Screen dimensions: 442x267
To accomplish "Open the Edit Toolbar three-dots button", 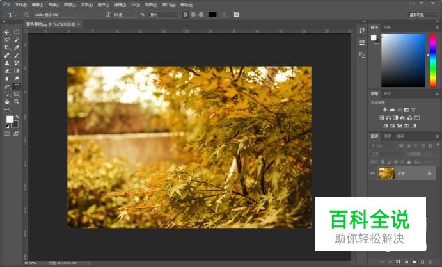I will click(x=7, y=109).
